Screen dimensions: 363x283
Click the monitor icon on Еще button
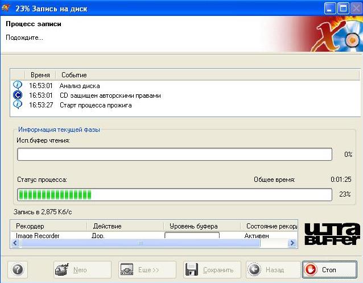[x=127, y=269]
